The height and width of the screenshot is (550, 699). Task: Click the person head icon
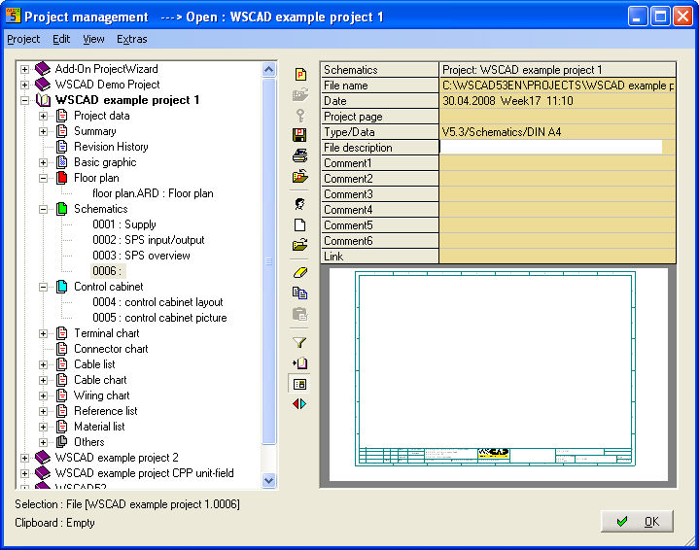[x=300, y=204]
